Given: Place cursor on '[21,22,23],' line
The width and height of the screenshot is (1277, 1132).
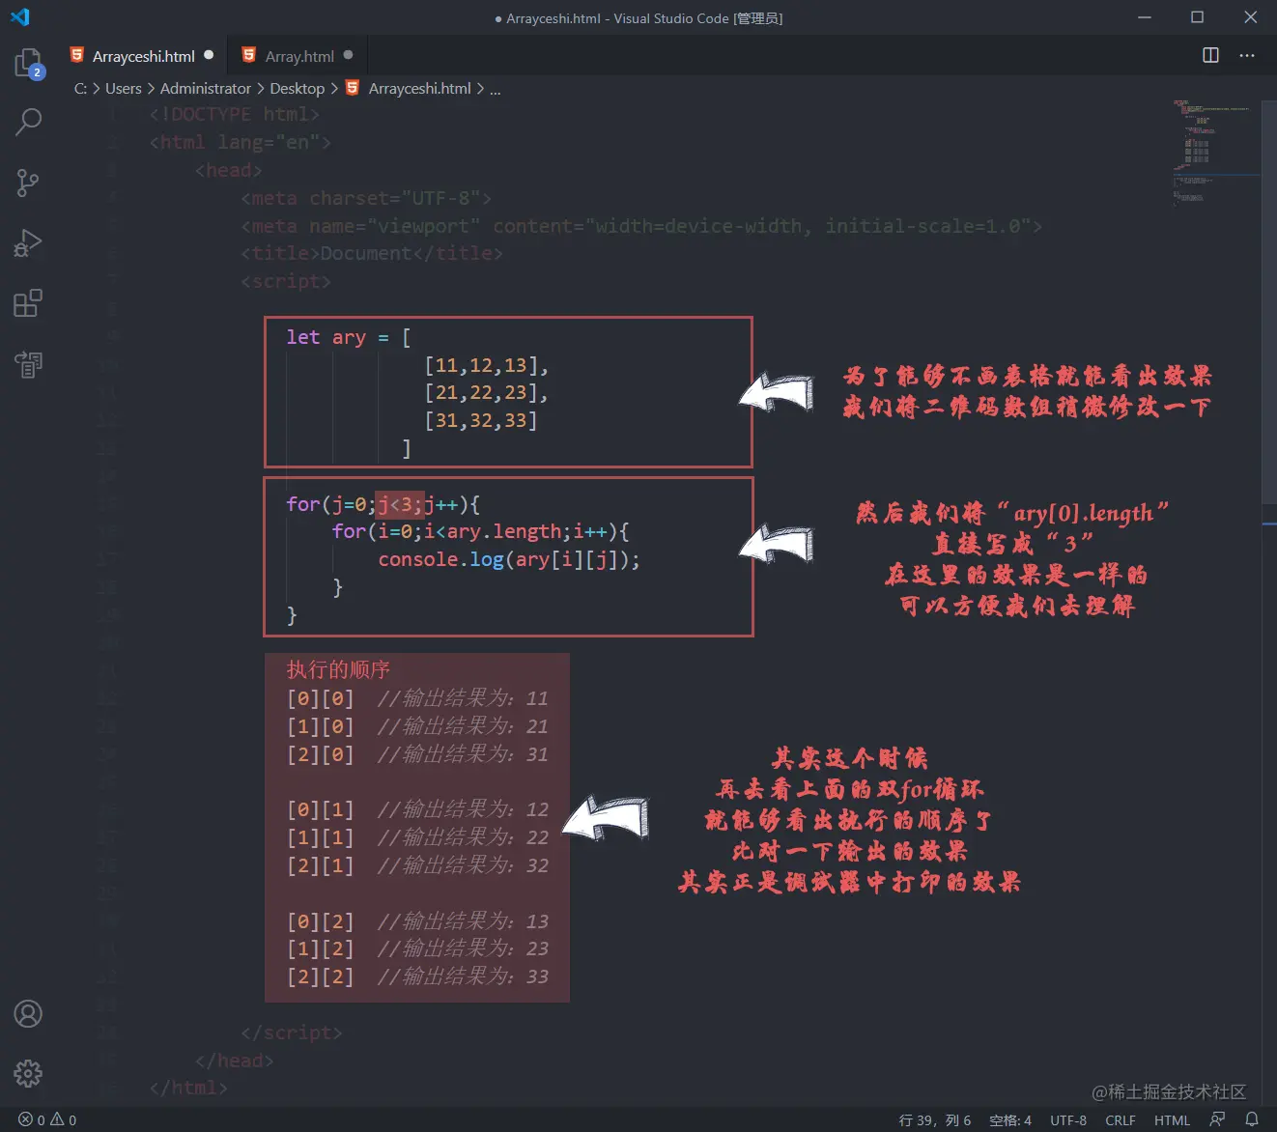Looking at the screenshot, I should click(x=487, y=392).
